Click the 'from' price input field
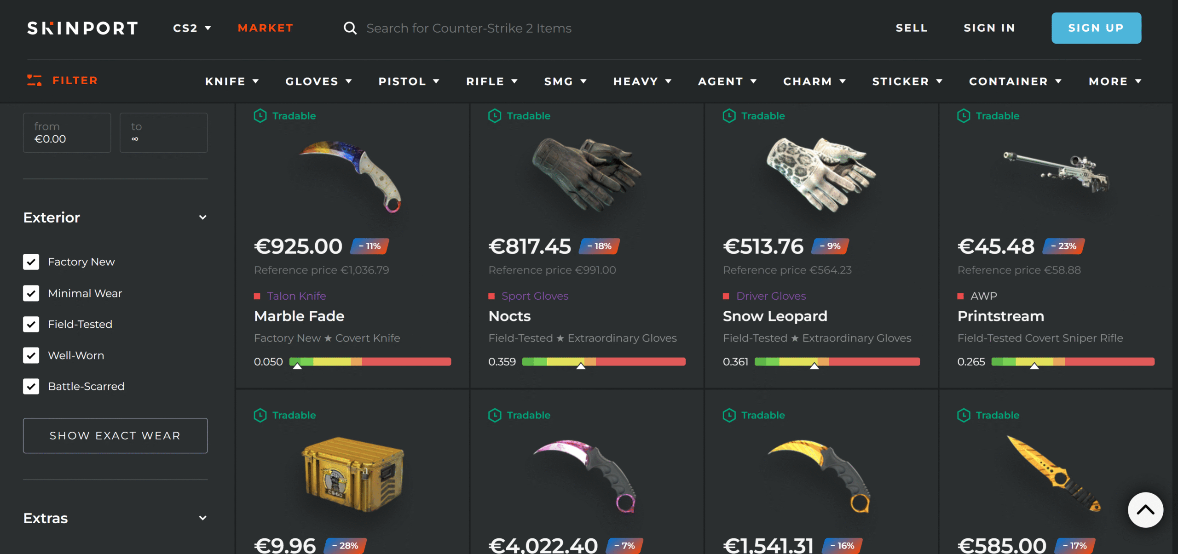Image resolution: width=1178 pixels, height=554 pixels. coord(67,133)
